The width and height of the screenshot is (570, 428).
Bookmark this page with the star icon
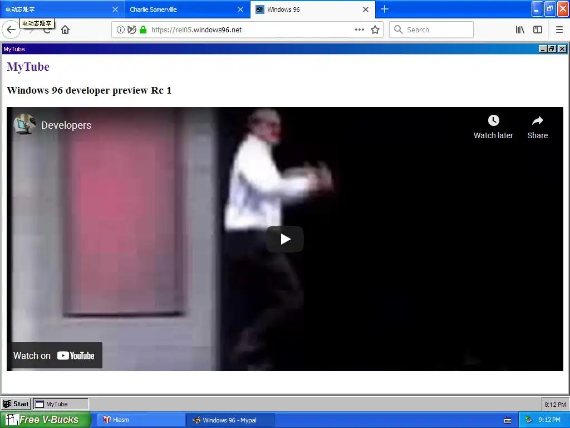pyautogui.click(x=375, y=30)
